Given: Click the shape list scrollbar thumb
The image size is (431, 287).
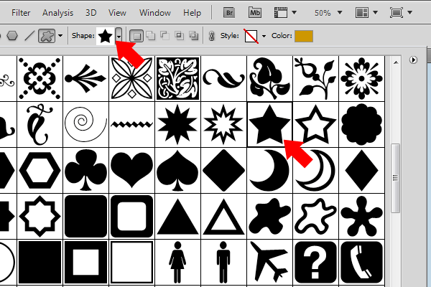Looking at the screenshot, I should point(396,178).
